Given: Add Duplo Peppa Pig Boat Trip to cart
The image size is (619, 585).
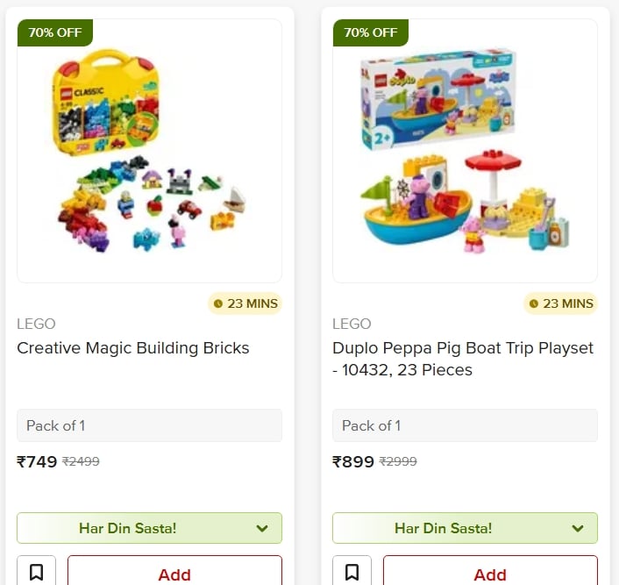Looking at the screenshot, I should 490,574.
